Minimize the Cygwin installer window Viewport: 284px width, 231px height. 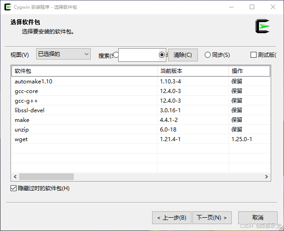[x=231, y=7]
